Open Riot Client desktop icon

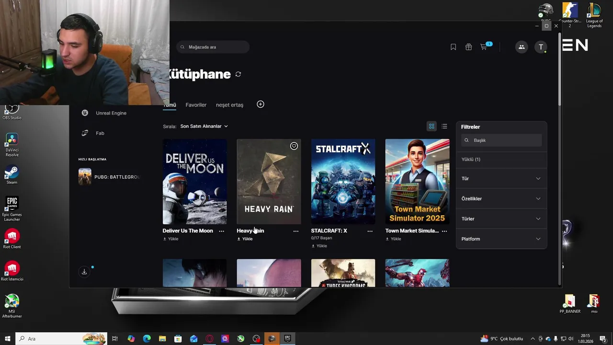pyautogui.click(x=12, y=239)
